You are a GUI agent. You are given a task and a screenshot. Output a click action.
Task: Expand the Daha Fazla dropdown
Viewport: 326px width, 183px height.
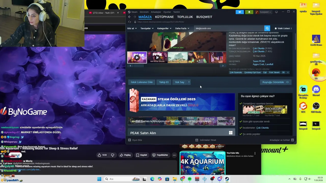click(182, 28)
